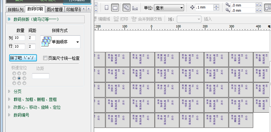Expand 改版心、移动、旋转、定位 section
271x132 pixels.
9,107
